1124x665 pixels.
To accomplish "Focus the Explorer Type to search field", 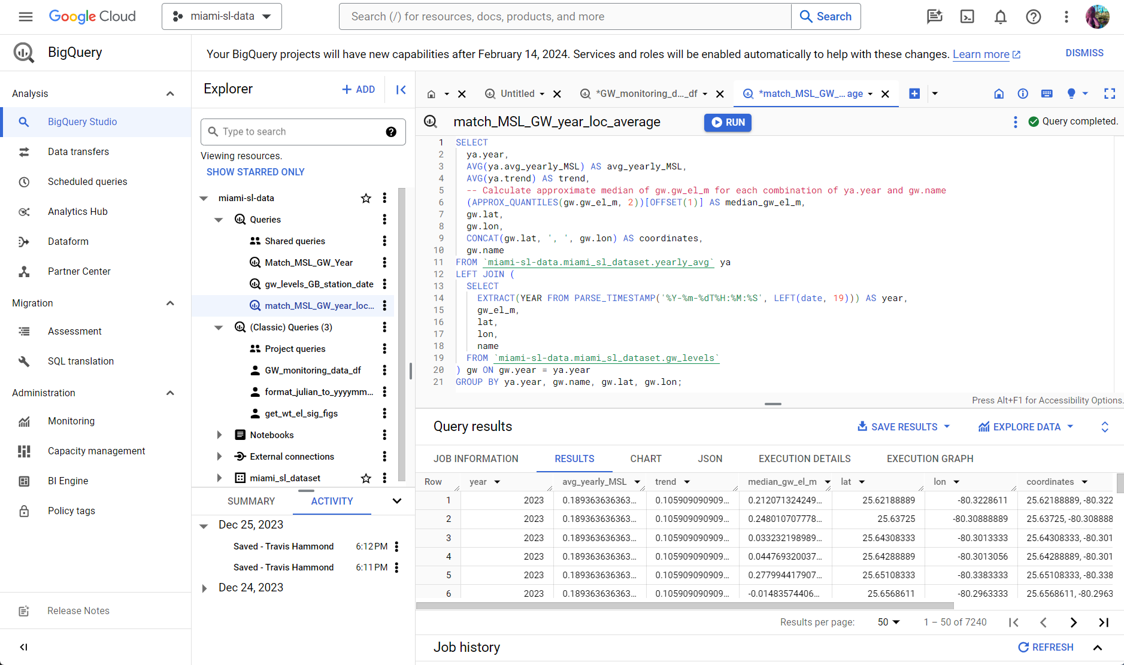I will pos(303,132).
